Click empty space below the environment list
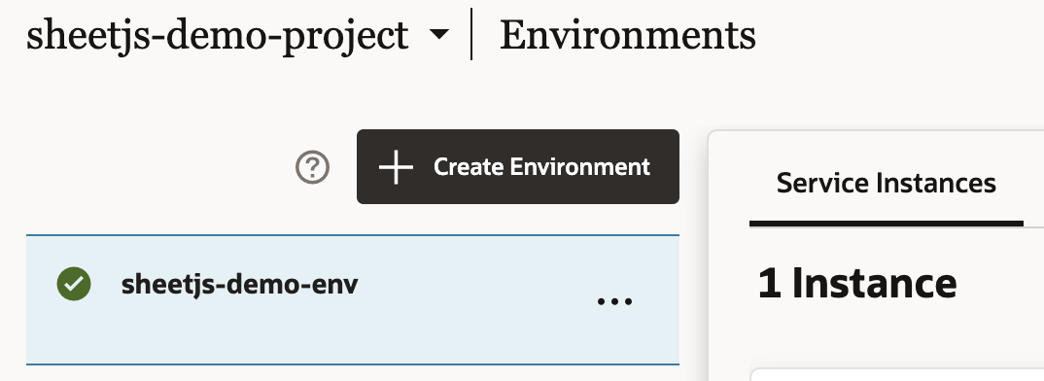This screenshot has height=381, width=1044. click(x=353, y=373)
